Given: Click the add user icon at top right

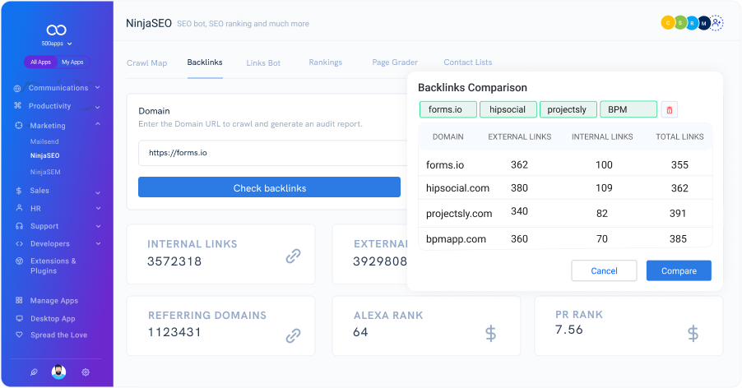Looking at the screenshot, I should click(x=716, y=23).
